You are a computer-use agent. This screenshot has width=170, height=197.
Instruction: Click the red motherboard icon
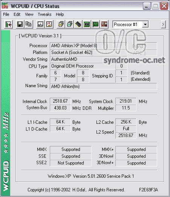104,24
